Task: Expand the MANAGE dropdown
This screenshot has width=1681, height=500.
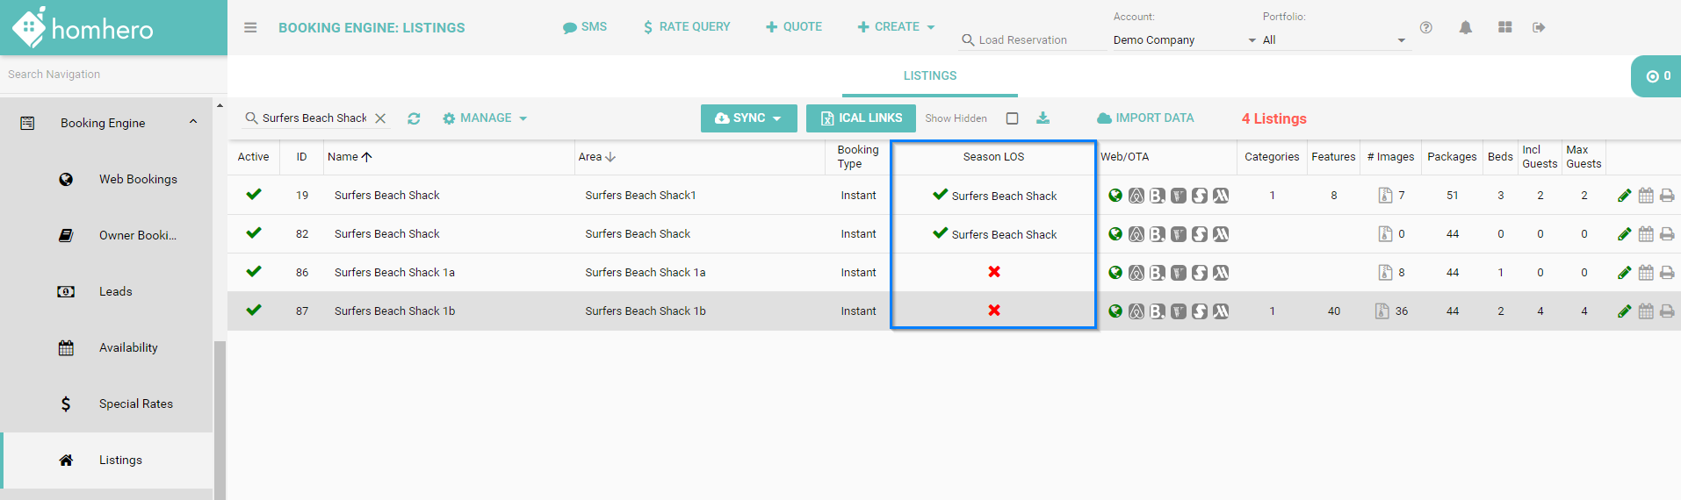Action: click(x=485, y=118)
